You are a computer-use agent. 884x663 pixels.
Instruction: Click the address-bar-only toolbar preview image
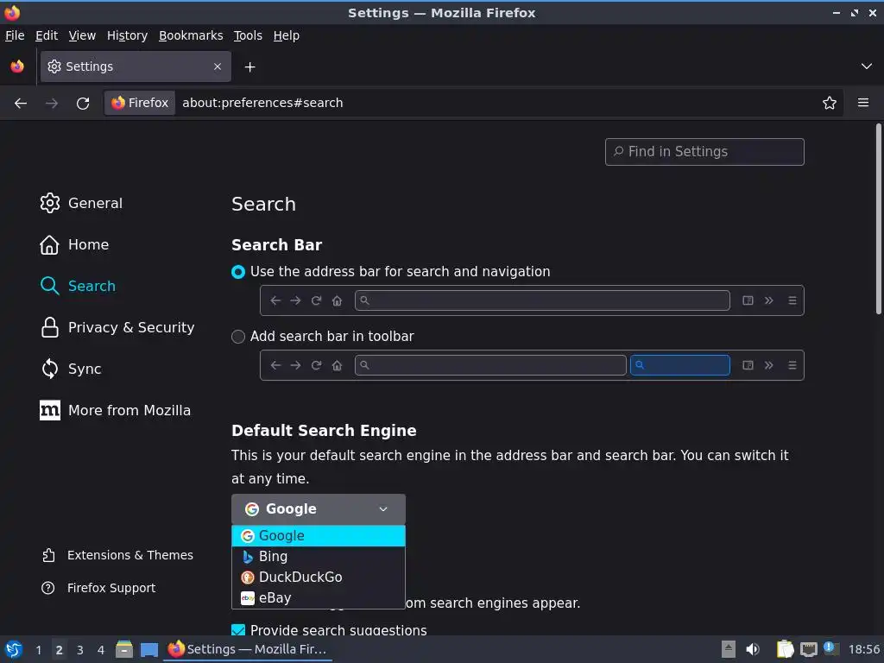(x=532, y=300)
